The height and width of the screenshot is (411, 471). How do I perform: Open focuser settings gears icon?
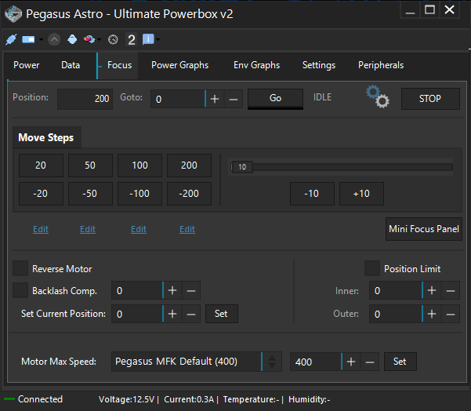pyautogui.click(x=378, y=96)
